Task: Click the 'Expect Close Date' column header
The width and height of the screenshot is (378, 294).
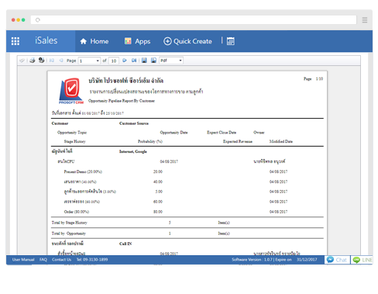Action: click(x=222, y=133)
